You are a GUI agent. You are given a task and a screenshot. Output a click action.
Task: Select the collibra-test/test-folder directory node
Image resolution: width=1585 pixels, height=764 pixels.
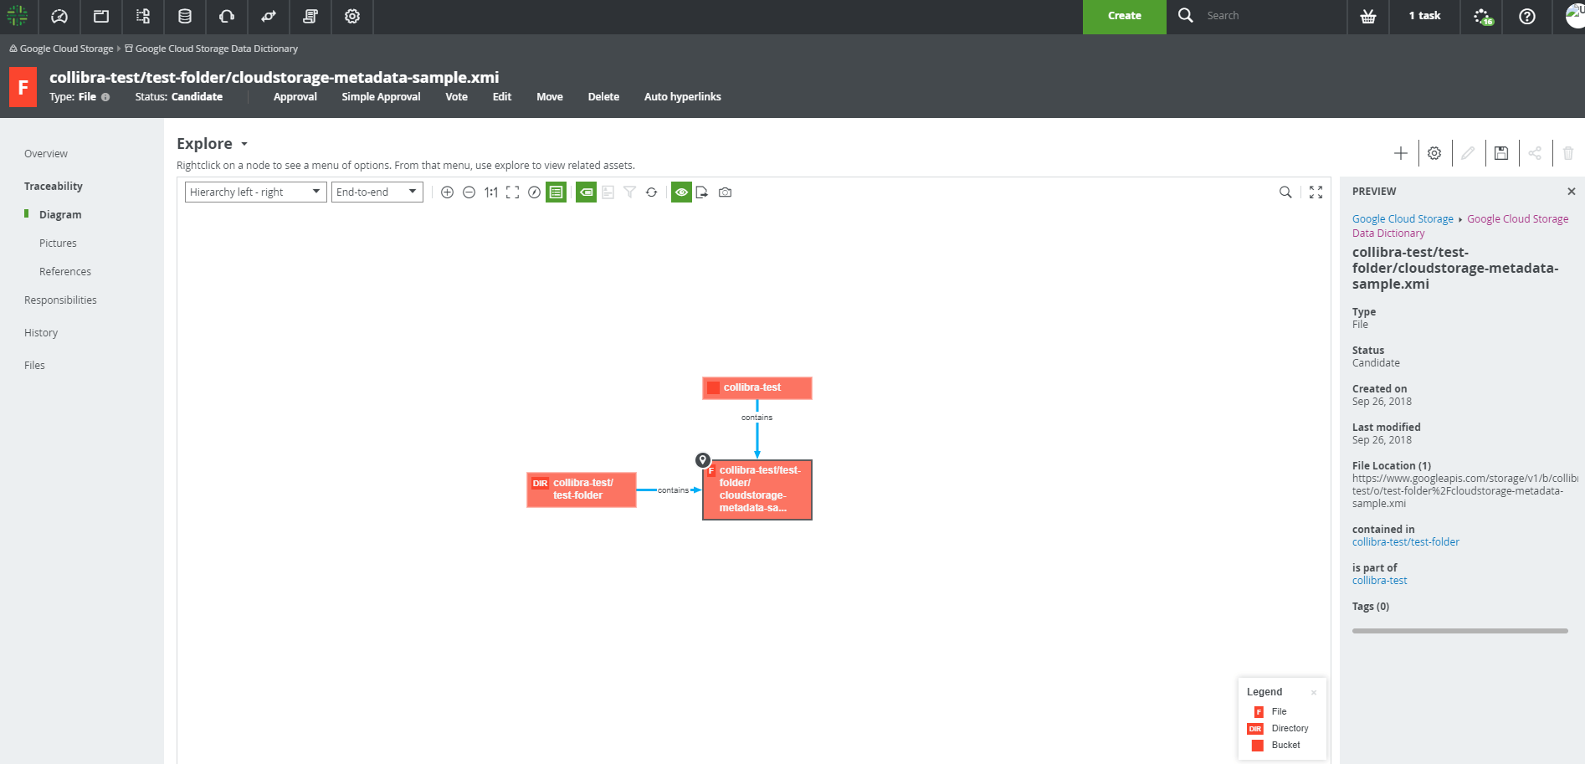[582, 490]
